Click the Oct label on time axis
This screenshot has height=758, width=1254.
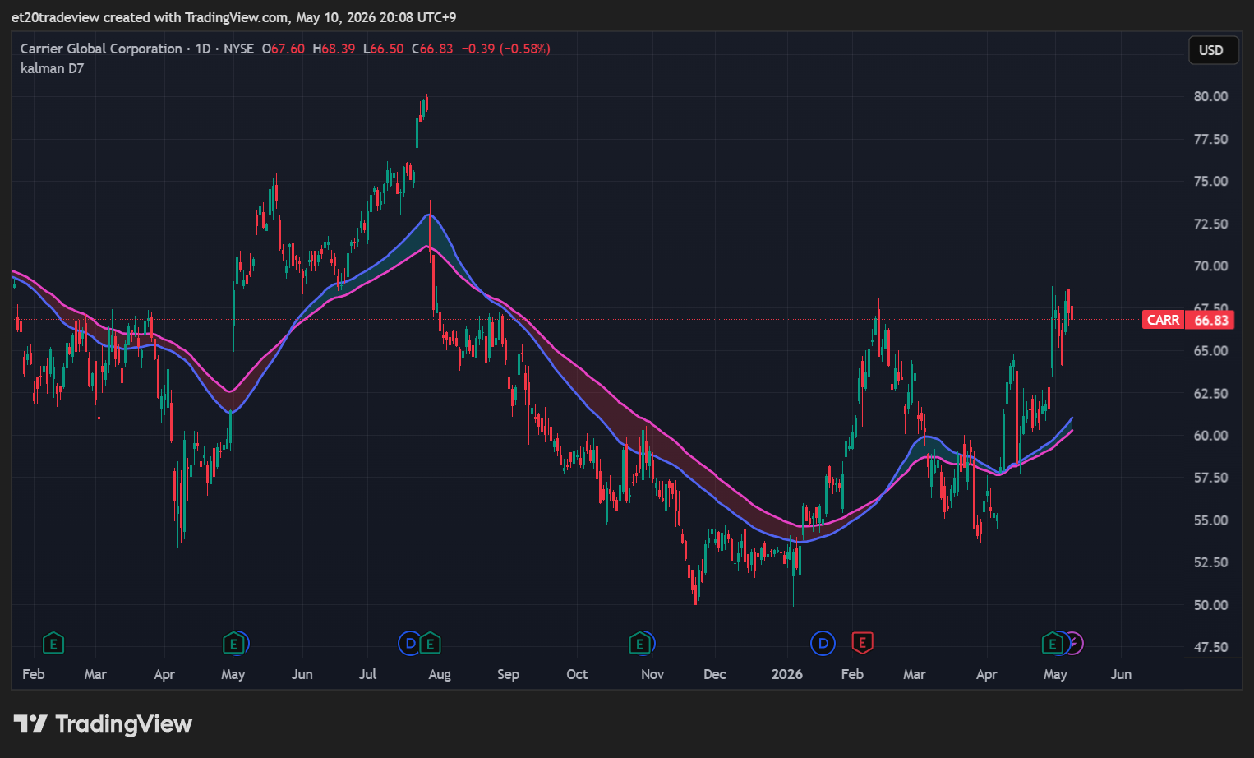[577, 674]
